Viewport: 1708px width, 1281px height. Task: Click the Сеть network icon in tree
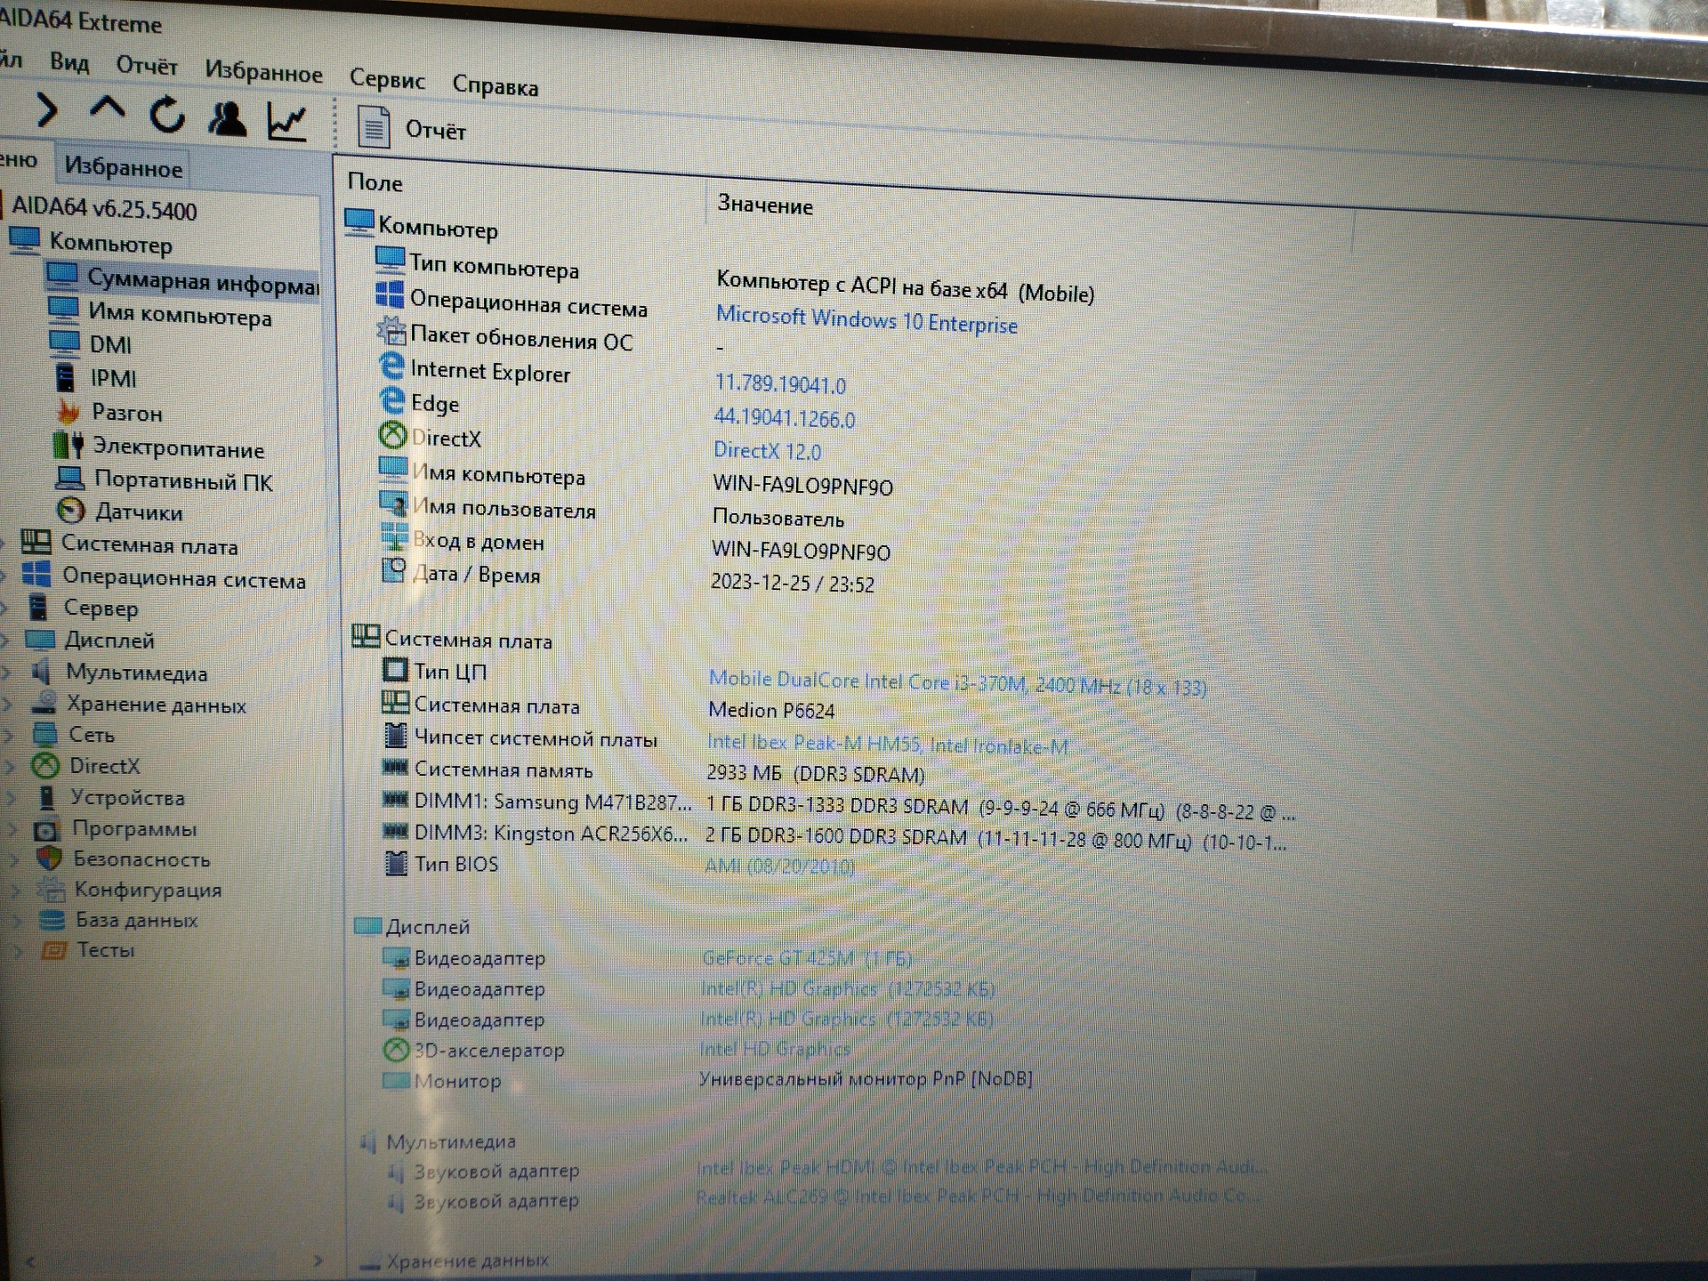[x=44, y=734]
